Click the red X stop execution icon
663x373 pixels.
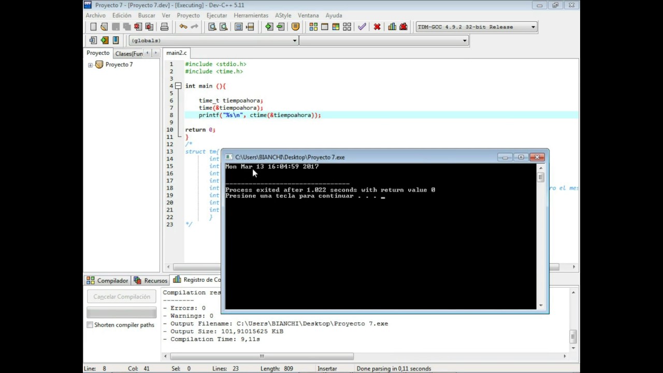(377, 27)
